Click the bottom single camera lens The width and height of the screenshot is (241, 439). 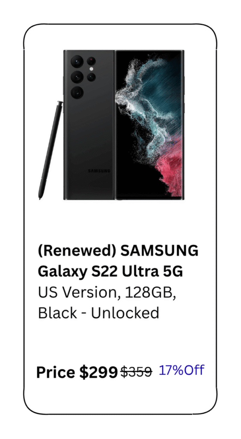77,93
